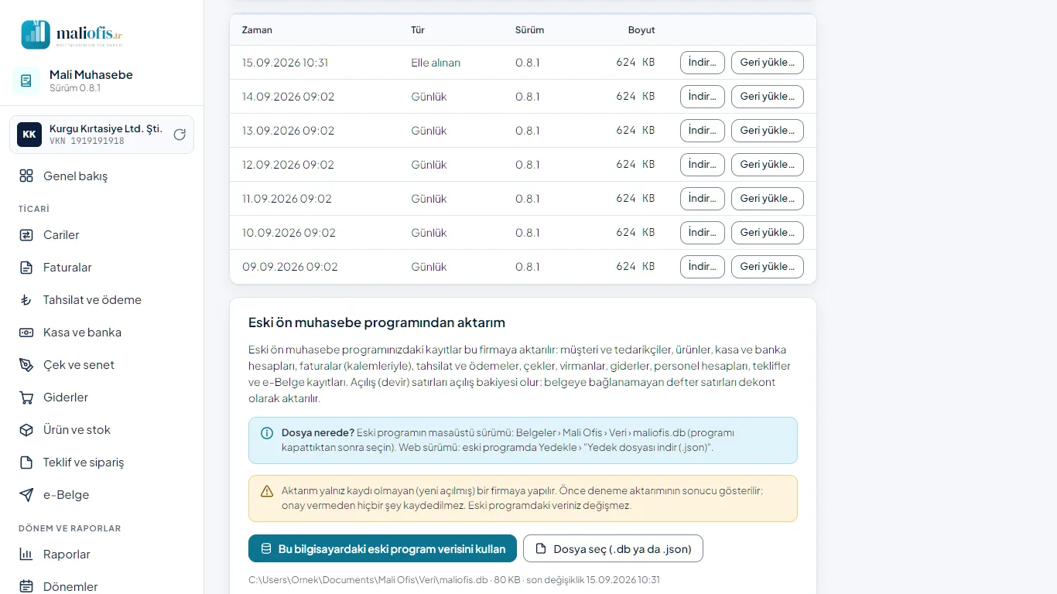Click the Giderler cart icon
This screenshot has height=594, width=1057.
[26, 398]
